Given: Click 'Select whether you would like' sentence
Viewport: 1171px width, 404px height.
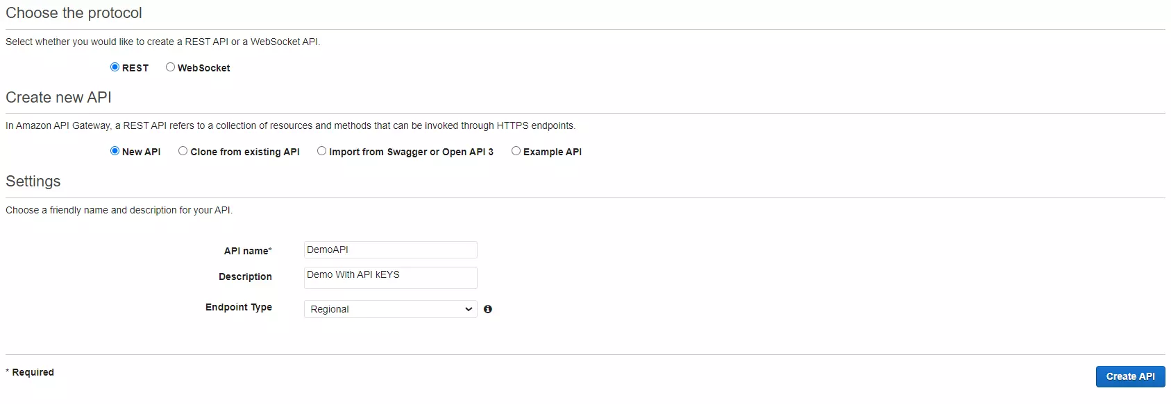Looking at the screenshot, I should [x=162, y=42].
